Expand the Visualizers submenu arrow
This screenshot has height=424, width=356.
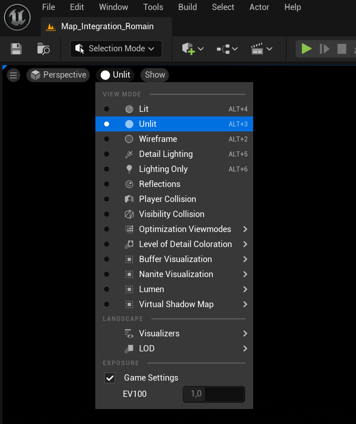point(245,333)
